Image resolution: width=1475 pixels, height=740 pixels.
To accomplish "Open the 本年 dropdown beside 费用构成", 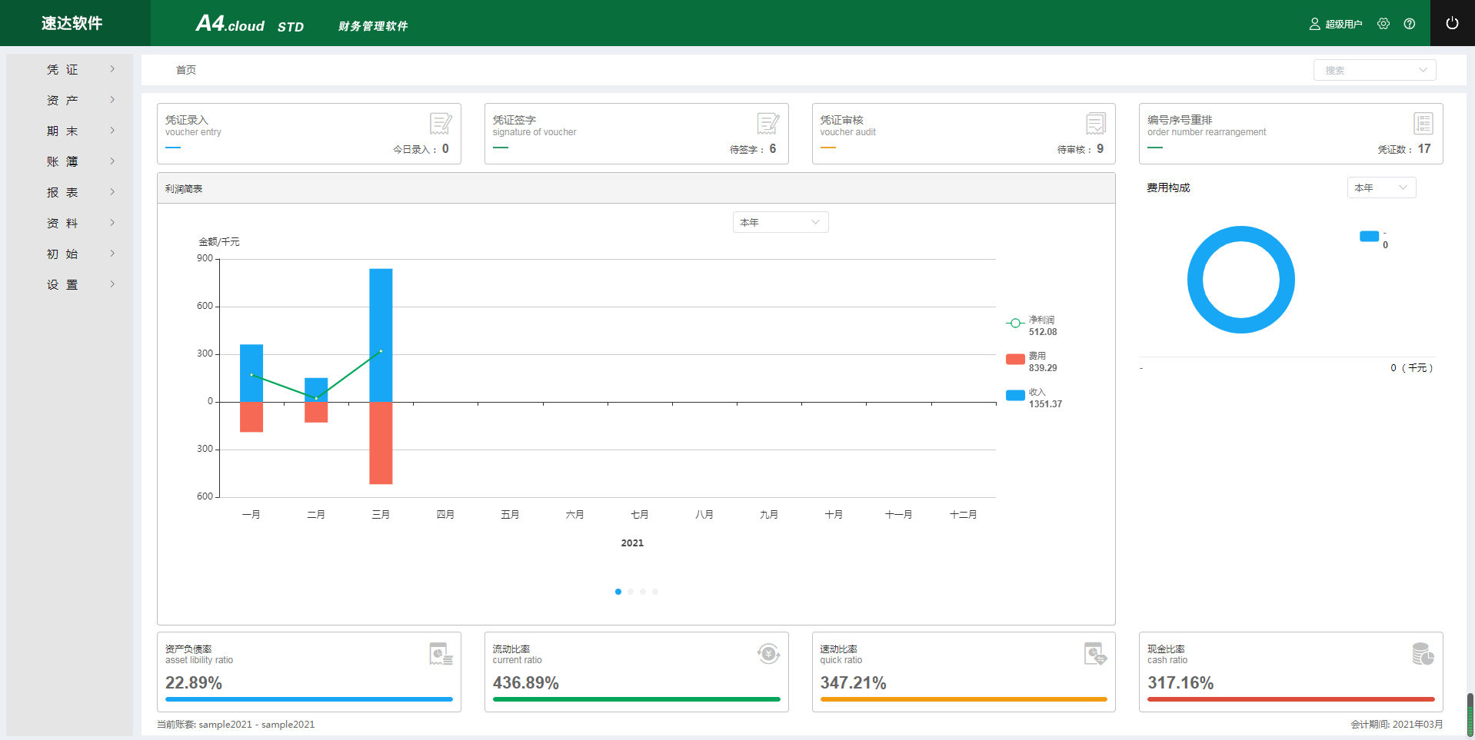I will point(1380,187).
